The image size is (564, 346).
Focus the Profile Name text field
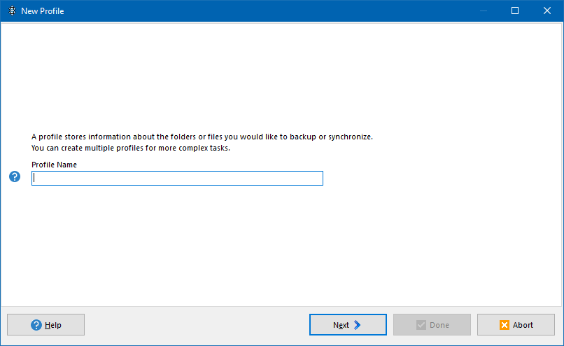[177, 179]
